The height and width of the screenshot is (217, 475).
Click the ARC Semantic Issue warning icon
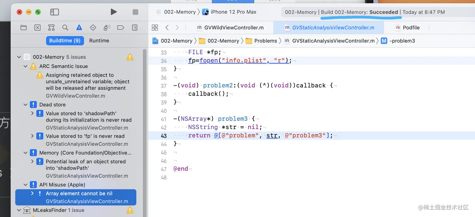(x=33, y=66)
